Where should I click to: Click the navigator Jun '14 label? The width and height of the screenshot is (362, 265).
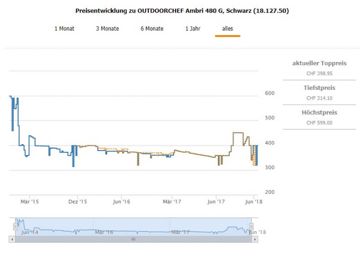coord(30,232)
